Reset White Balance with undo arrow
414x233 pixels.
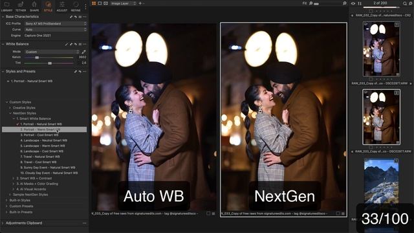[76, 45]
